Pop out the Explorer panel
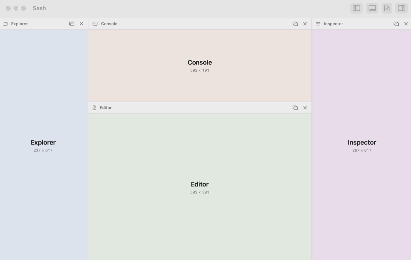The width and height of the screenshot is (411, 260). tap(72, 24)
